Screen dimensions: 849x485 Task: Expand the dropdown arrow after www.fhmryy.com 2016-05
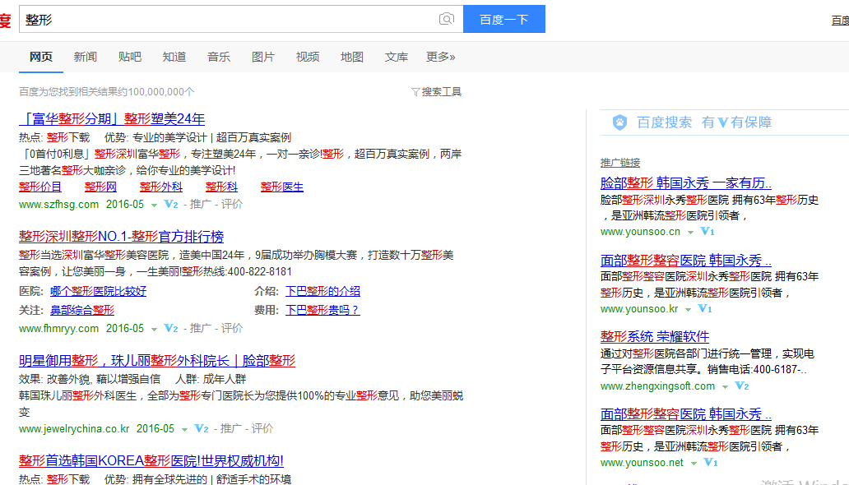[155, 329]
